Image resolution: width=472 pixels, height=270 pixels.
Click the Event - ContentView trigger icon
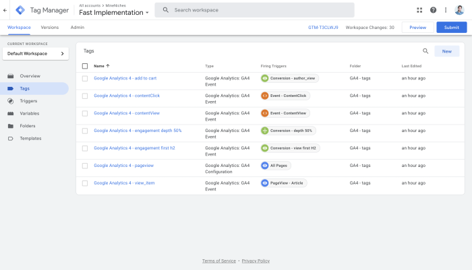[x=264, y=113]
